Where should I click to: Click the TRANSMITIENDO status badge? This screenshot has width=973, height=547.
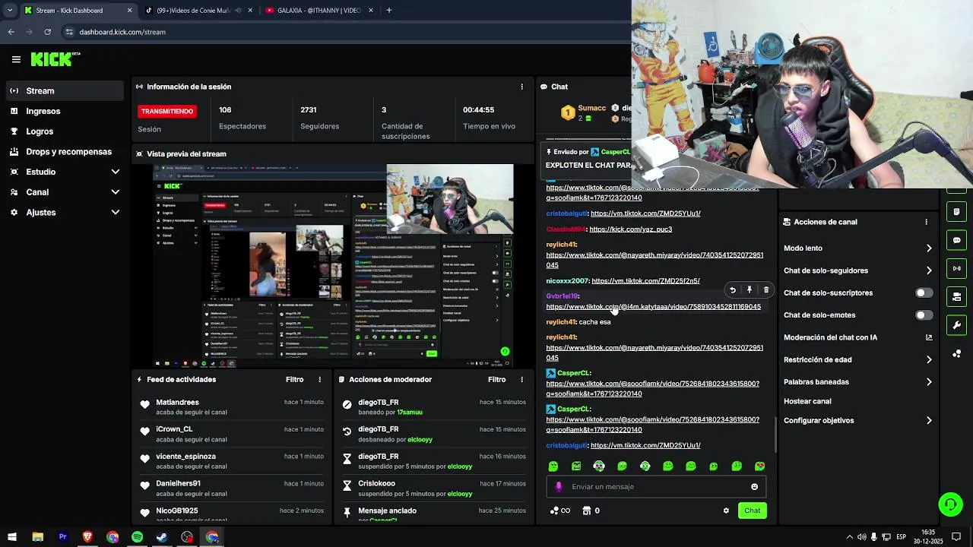coord(167,111)
